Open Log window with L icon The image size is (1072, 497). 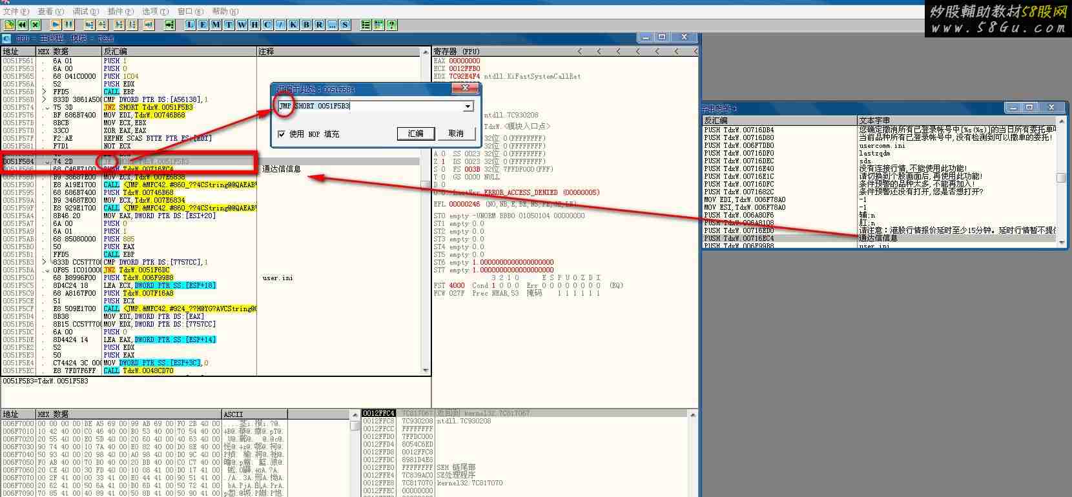[191, 25]
